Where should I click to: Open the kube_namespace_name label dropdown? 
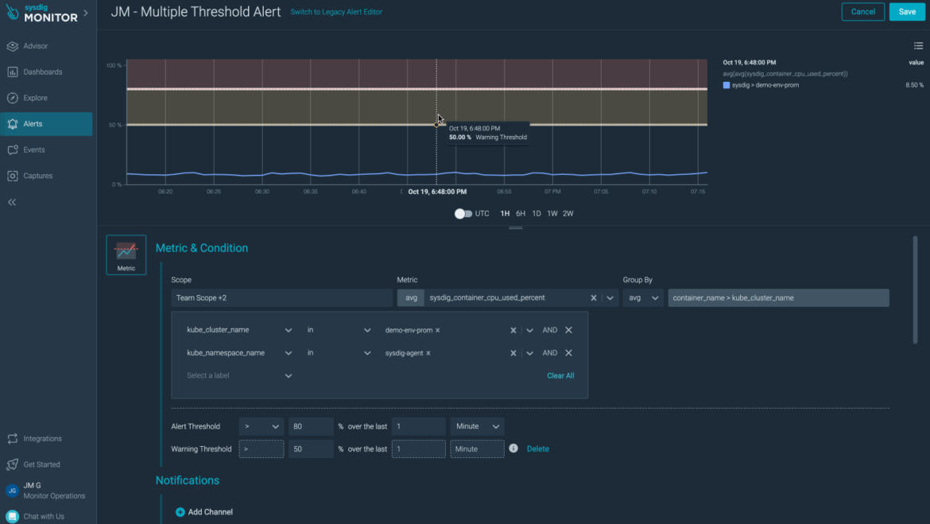[x=239, y=353]
